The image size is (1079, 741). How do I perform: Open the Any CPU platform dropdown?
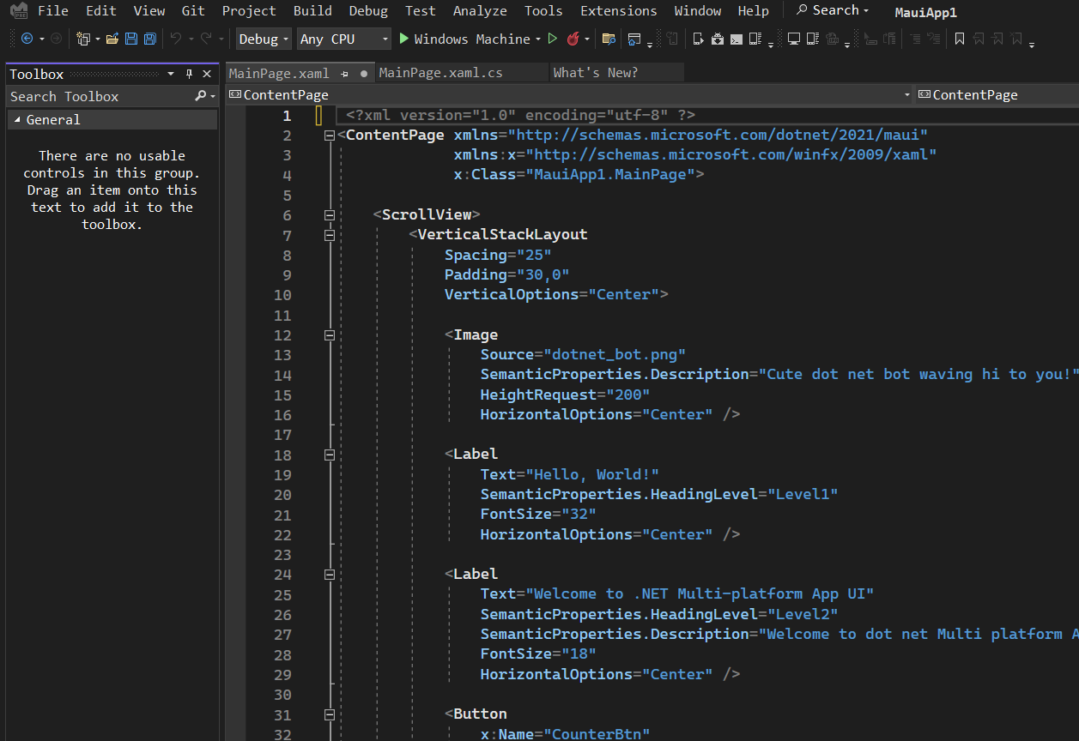(x=344, y=39)
